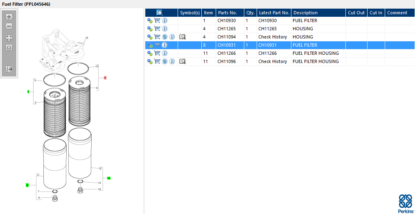Sort by Description column header
The width and height of the screenshot is (415, 214).
tap(318, 13)
